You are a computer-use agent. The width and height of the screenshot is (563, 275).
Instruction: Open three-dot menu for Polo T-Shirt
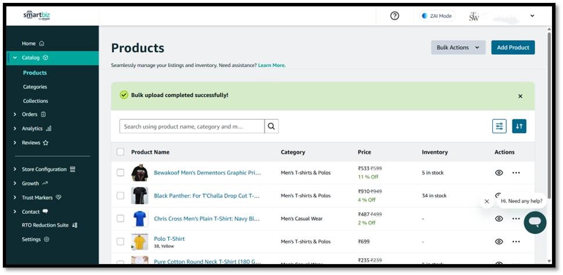516,241
